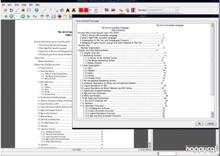
Task: Click extracted line 'Chapter One Data Representation'
Action: [x=93, y=51]
